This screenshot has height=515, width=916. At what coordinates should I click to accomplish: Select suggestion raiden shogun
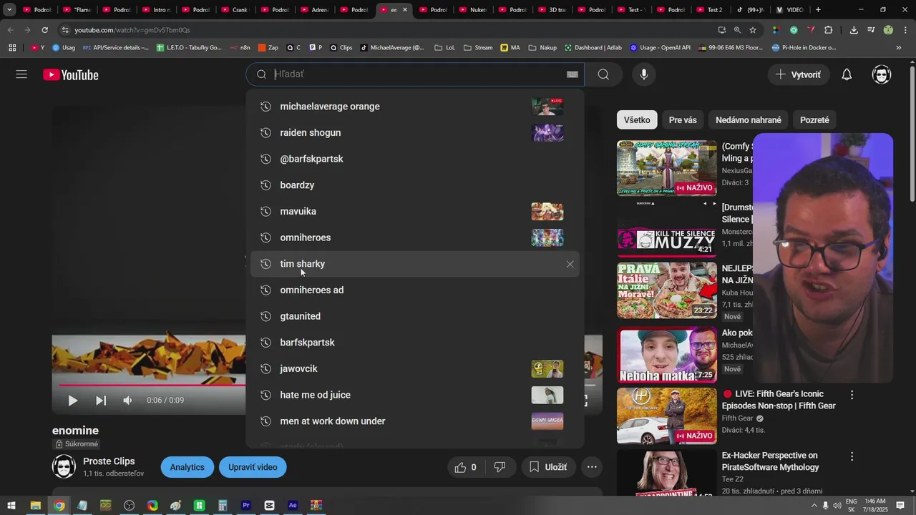415,132
